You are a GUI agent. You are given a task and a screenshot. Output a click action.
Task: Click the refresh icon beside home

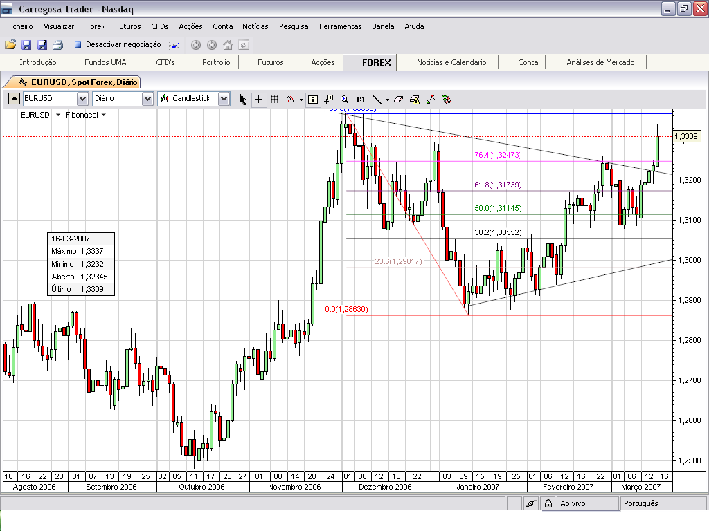pos(244,45)
